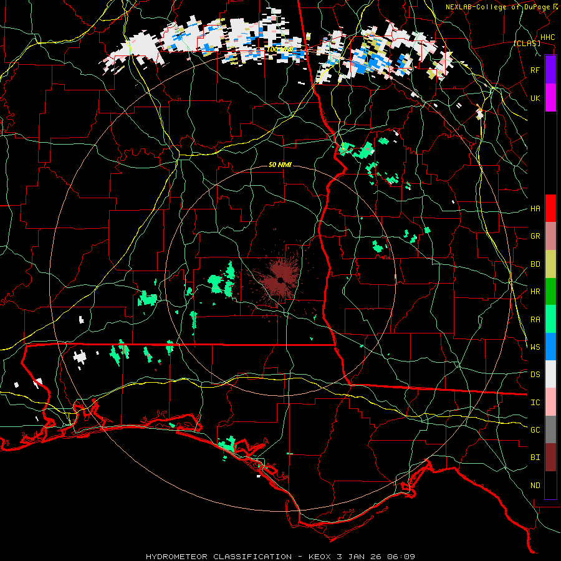Viewport: 561px width, 561px height.
Task: Click the RF legend label
Action: tap(535, 70)
